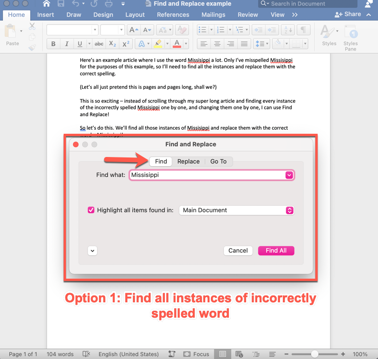Toggle Focus mode in status bar
The image size is (378, 359).
[196, 354]
